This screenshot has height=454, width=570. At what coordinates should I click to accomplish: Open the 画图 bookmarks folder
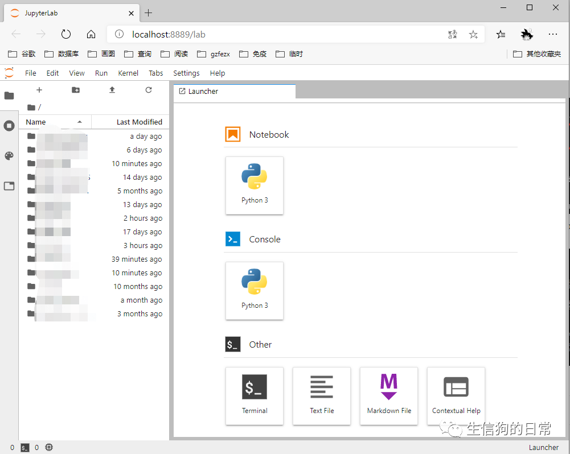(x=101, y=53)
